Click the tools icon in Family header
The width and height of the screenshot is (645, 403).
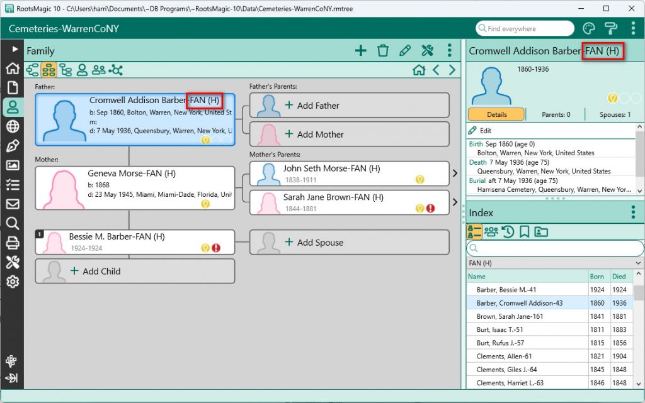pos(428,50)
